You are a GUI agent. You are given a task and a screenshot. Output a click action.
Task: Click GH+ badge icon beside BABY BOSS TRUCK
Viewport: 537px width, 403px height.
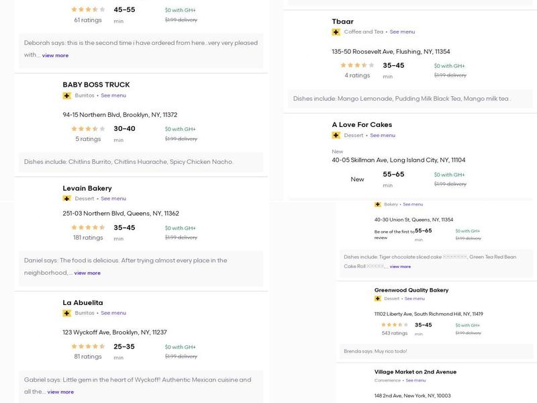[x=66, y=95]
